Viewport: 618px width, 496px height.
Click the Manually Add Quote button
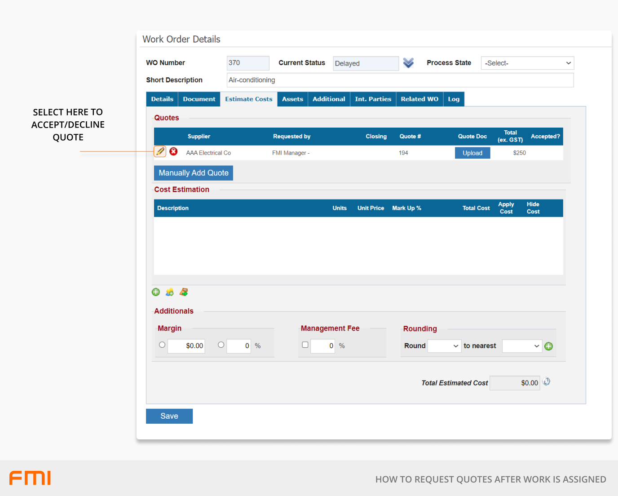[x=194, y=173]
